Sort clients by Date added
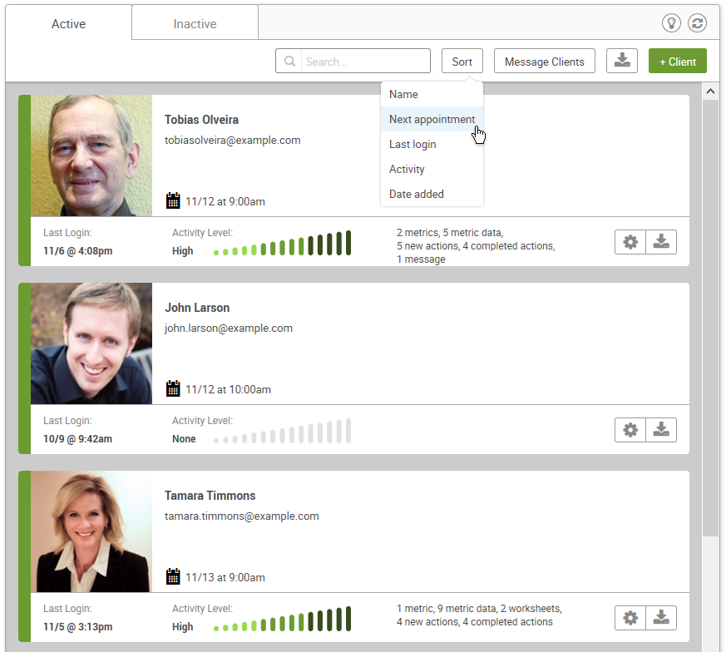 tap(432, 194)
